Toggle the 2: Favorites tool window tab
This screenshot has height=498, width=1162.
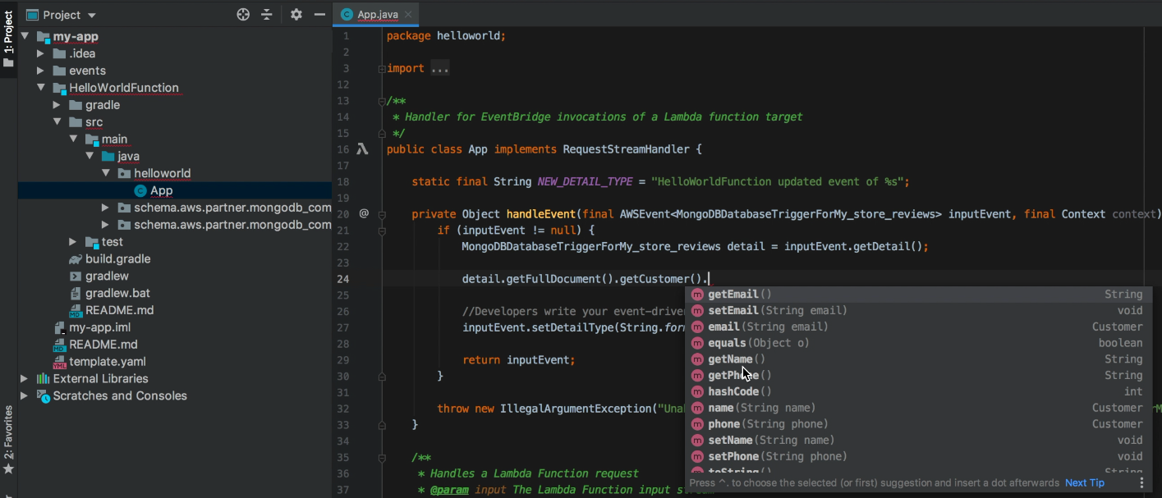[x=8, y=440]
